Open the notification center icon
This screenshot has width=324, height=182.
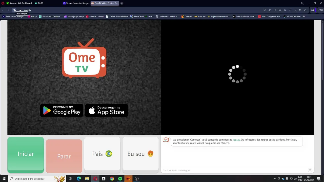(319, 179)
